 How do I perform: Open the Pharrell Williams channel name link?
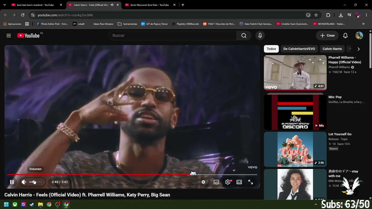[339, 67]
